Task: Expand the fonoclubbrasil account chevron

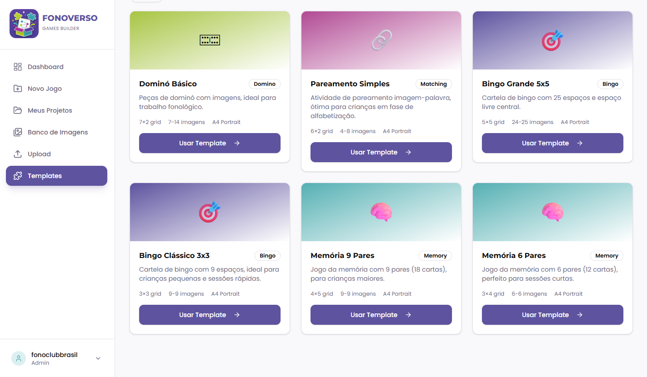Action: point(98,358)
